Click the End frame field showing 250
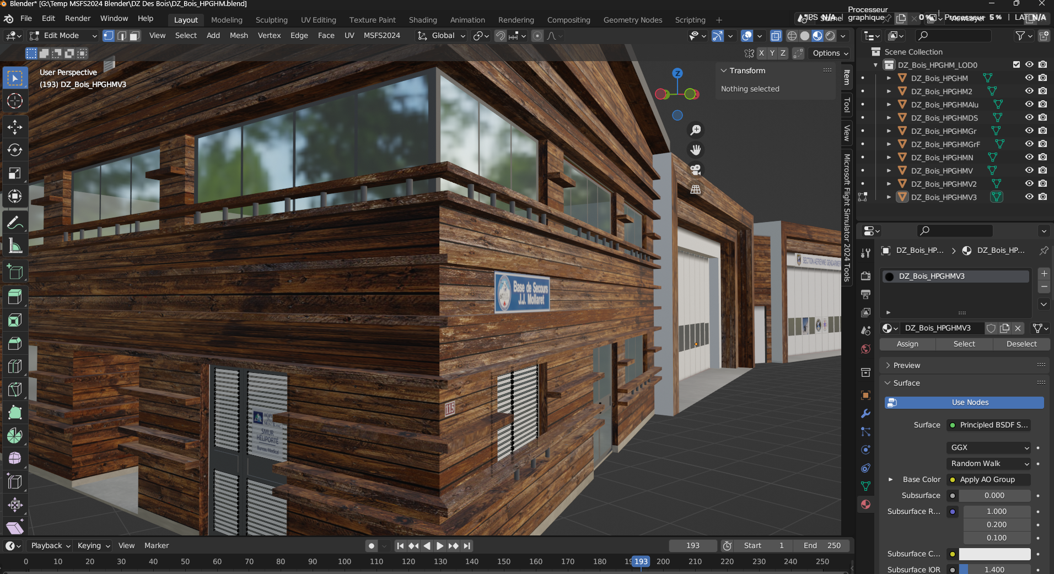 click(x=821, y=545)
